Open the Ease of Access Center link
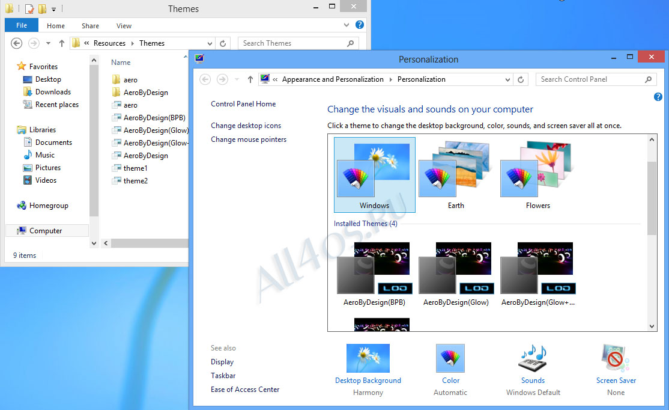This screenshot has width=669, height=410. click(245, 390)
